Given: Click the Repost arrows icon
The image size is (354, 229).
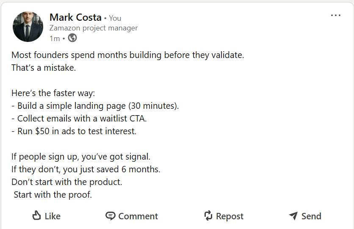Looking at the screenshot, I should click(x=208, y=216).
